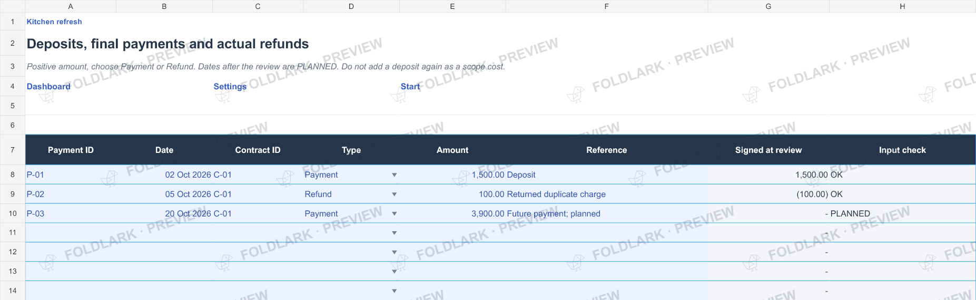
Task: Select the 100.00 amount cell
Action: coord(452,194)
